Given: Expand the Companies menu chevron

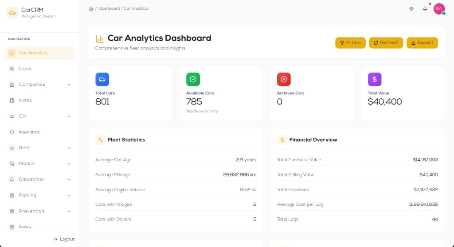Looking at the screenshot, I should click(69, 85).
